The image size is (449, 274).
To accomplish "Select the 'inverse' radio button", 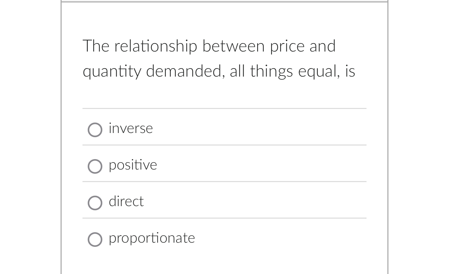I will (x=95, y=130).
